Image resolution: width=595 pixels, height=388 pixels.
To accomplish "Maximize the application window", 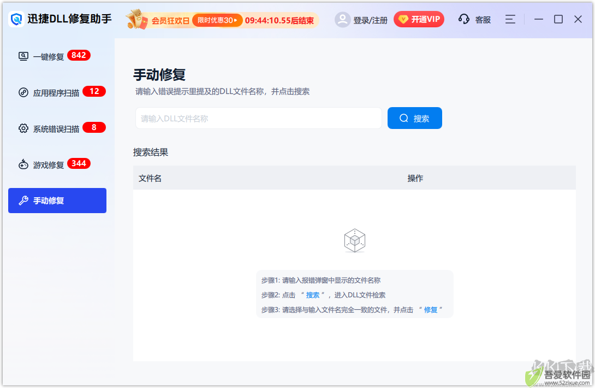I will [x=558, y=19].
